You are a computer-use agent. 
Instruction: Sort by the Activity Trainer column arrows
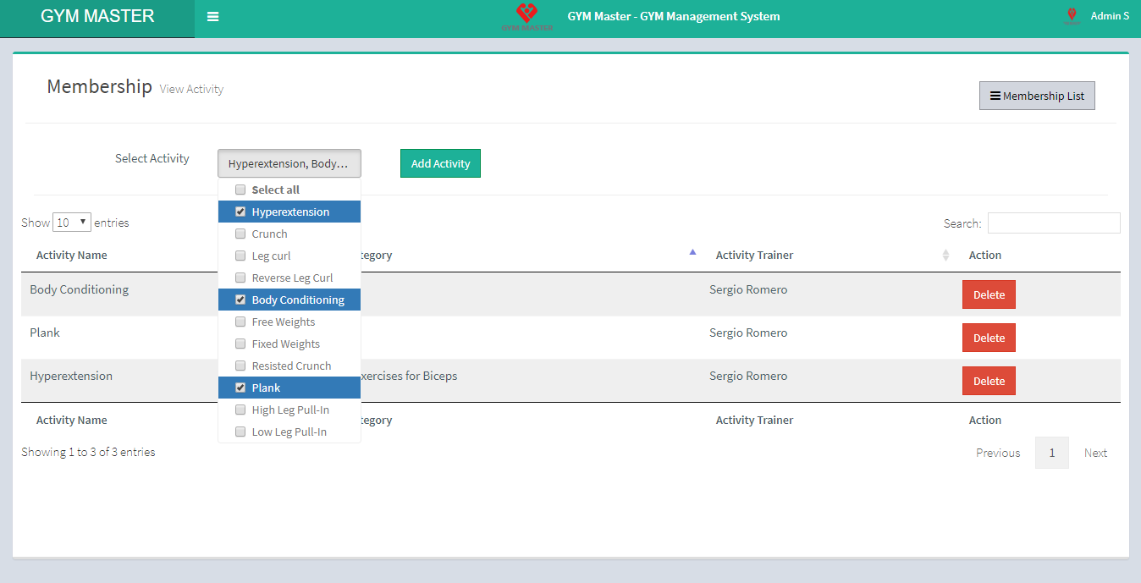coord(945,256)
